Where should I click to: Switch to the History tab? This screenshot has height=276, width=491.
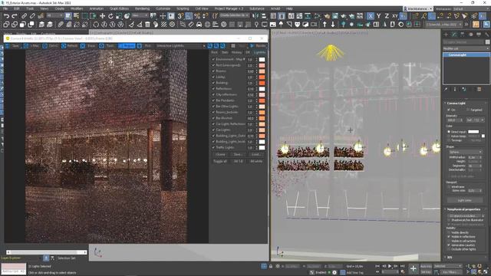coord(236,52)
